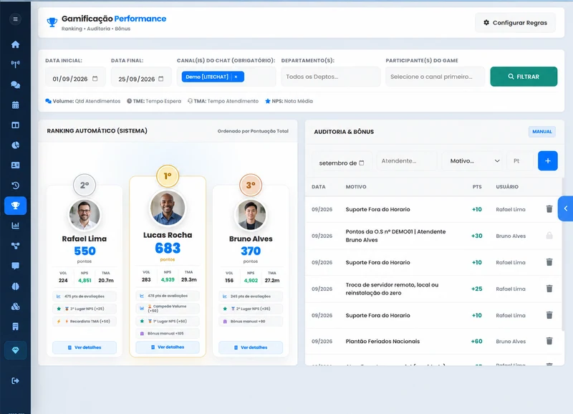Click the Campeão Volume (+50) badge
This screenshot has height=414, width=573.
coord(168,309)
